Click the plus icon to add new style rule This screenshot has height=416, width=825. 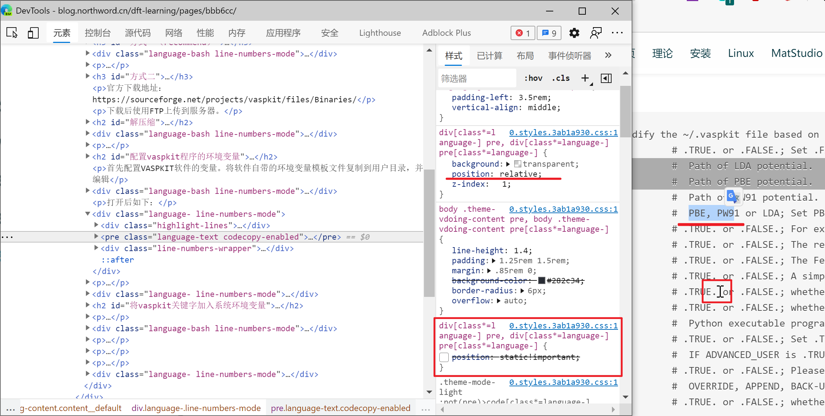(585, 78)
